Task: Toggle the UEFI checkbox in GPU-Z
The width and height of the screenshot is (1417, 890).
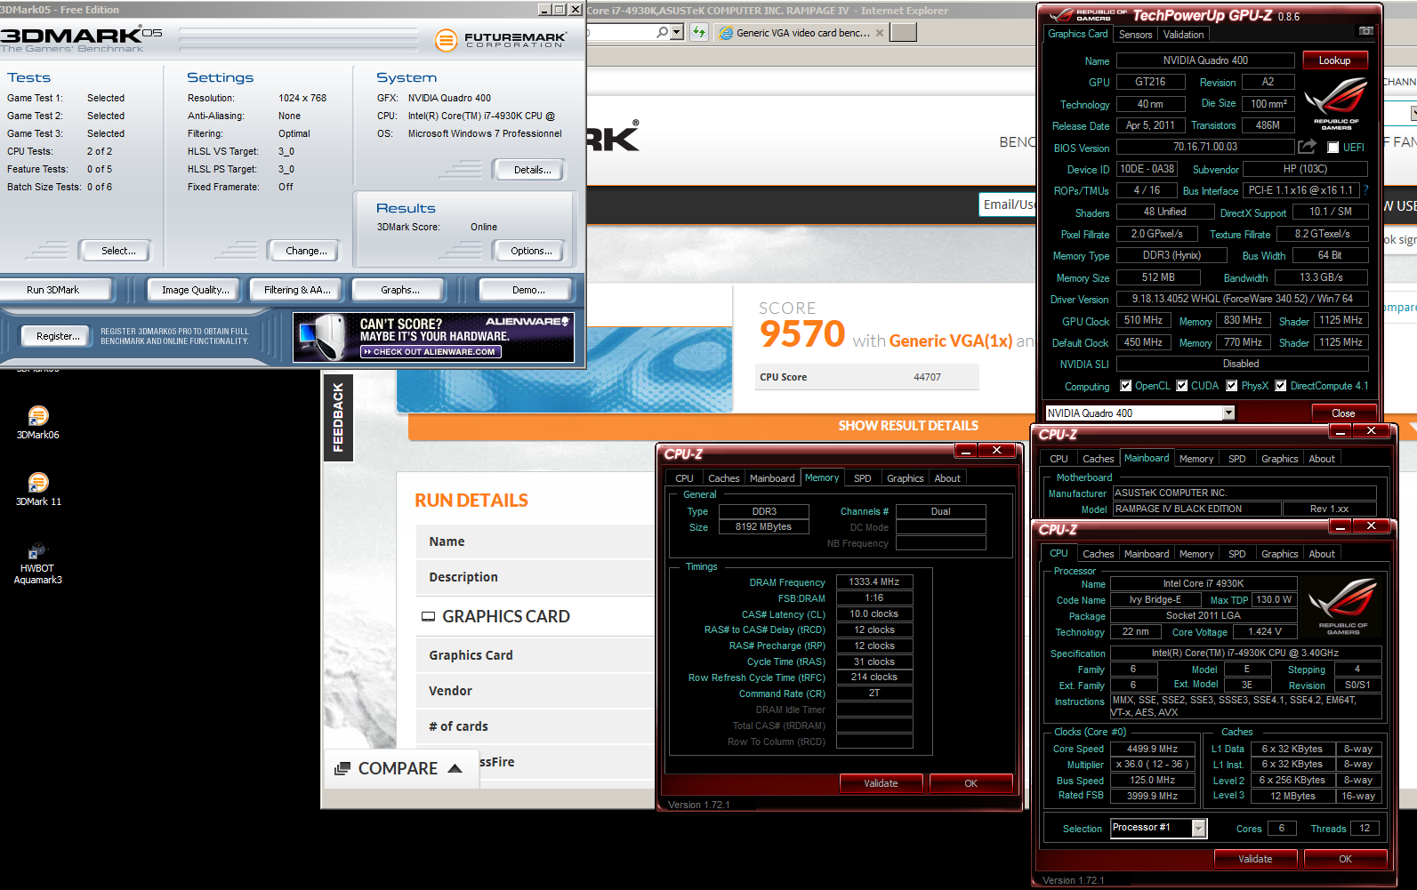Action: 1332,148
